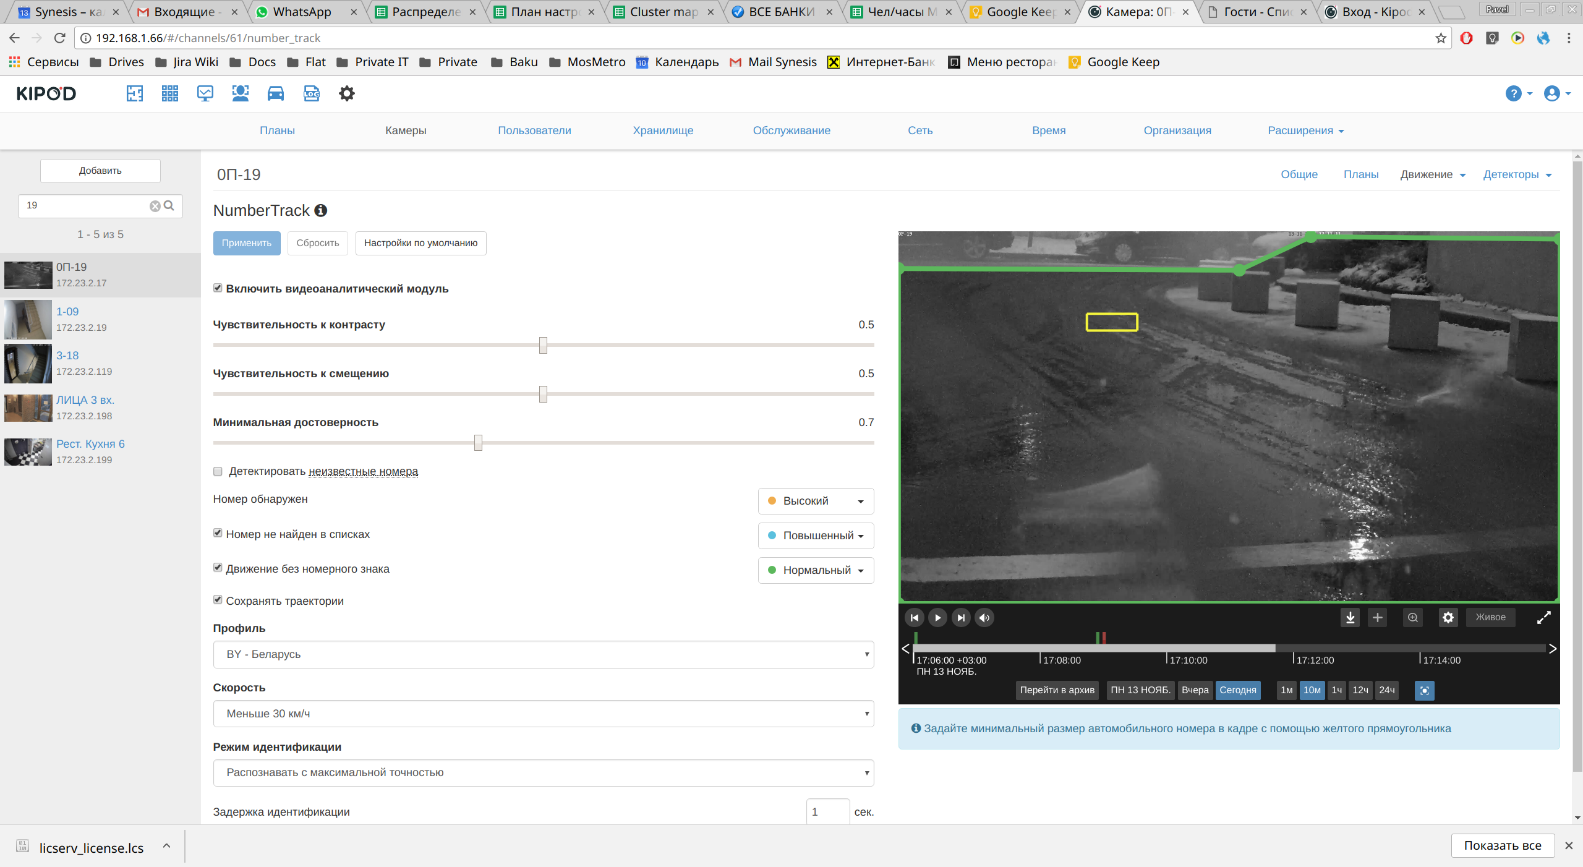Open the log journal icon
The height and width of the screenshot is (867, 1583).
tap(312, 93)
